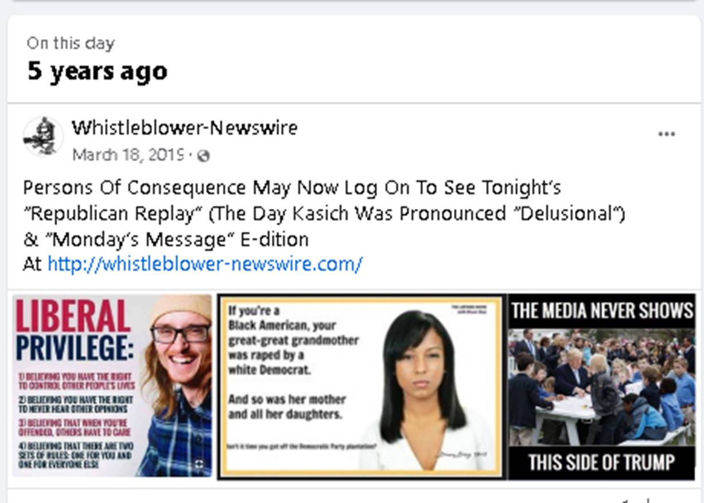
Task: Open the March 18, 2019 post timestamp
Action: [128, 155]
